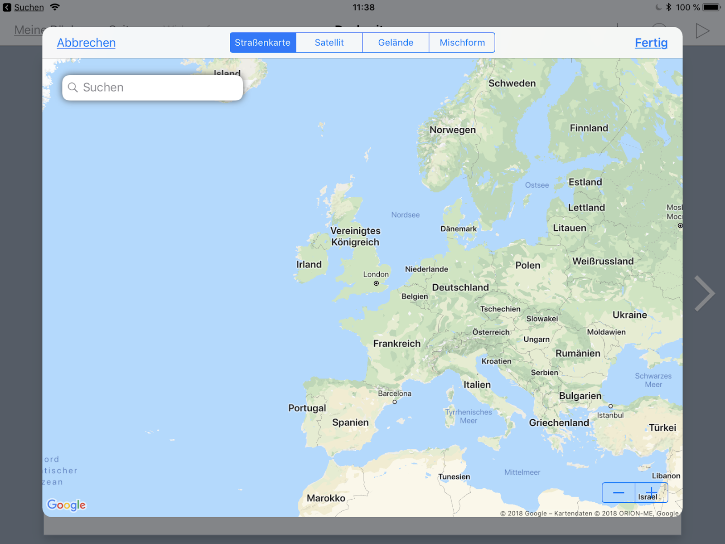
Task: Tap the back arrow to Suchen app
Action: [7, 7]
